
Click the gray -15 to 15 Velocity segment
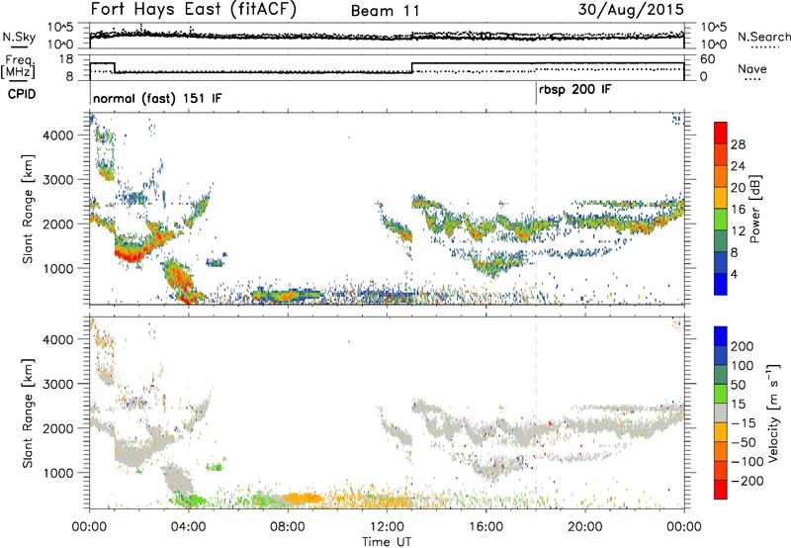[x=721, y=412]
